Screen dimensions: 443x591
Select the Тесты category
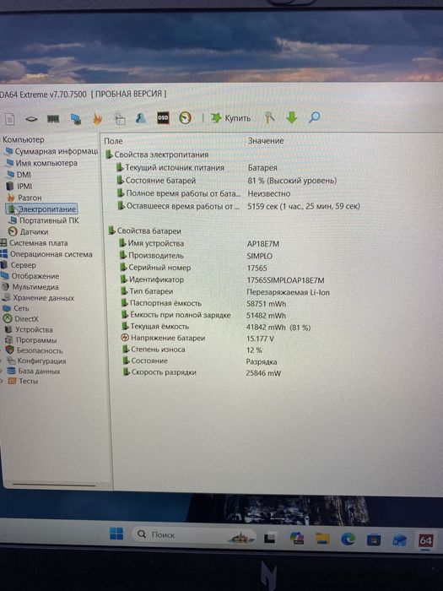pyautogui.click(x=23, y=381)
